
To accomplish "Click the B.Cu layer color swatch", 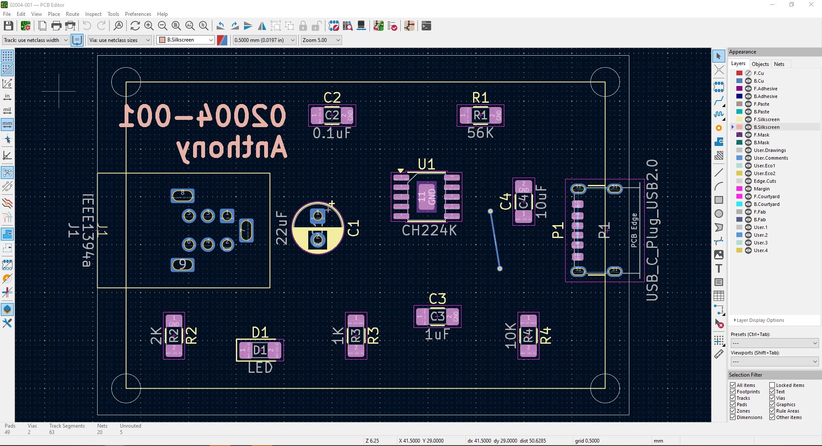I will 739,81.
